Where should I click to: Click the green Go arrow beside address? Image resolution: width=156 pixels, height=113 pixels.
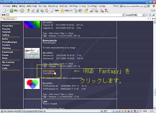tap(149, 6)
